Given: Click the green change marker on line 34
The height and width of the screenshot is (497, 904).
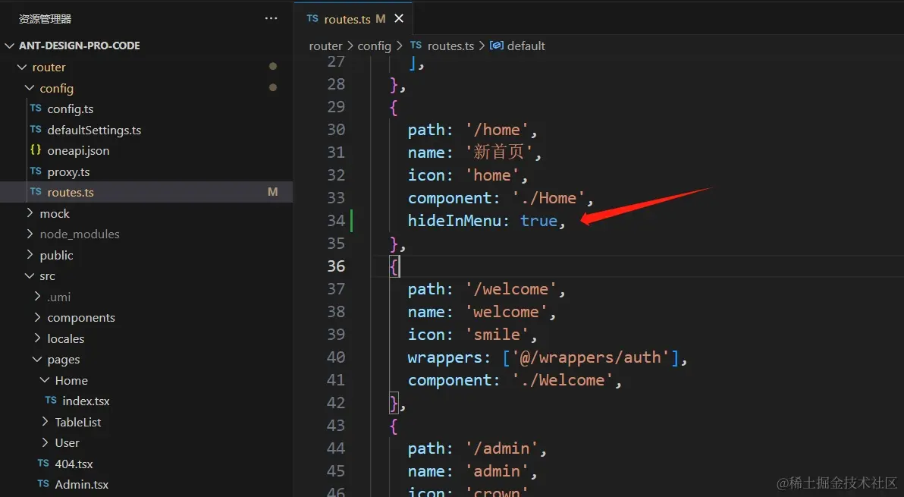Looking at the screenshot, I should pos(352,220).
